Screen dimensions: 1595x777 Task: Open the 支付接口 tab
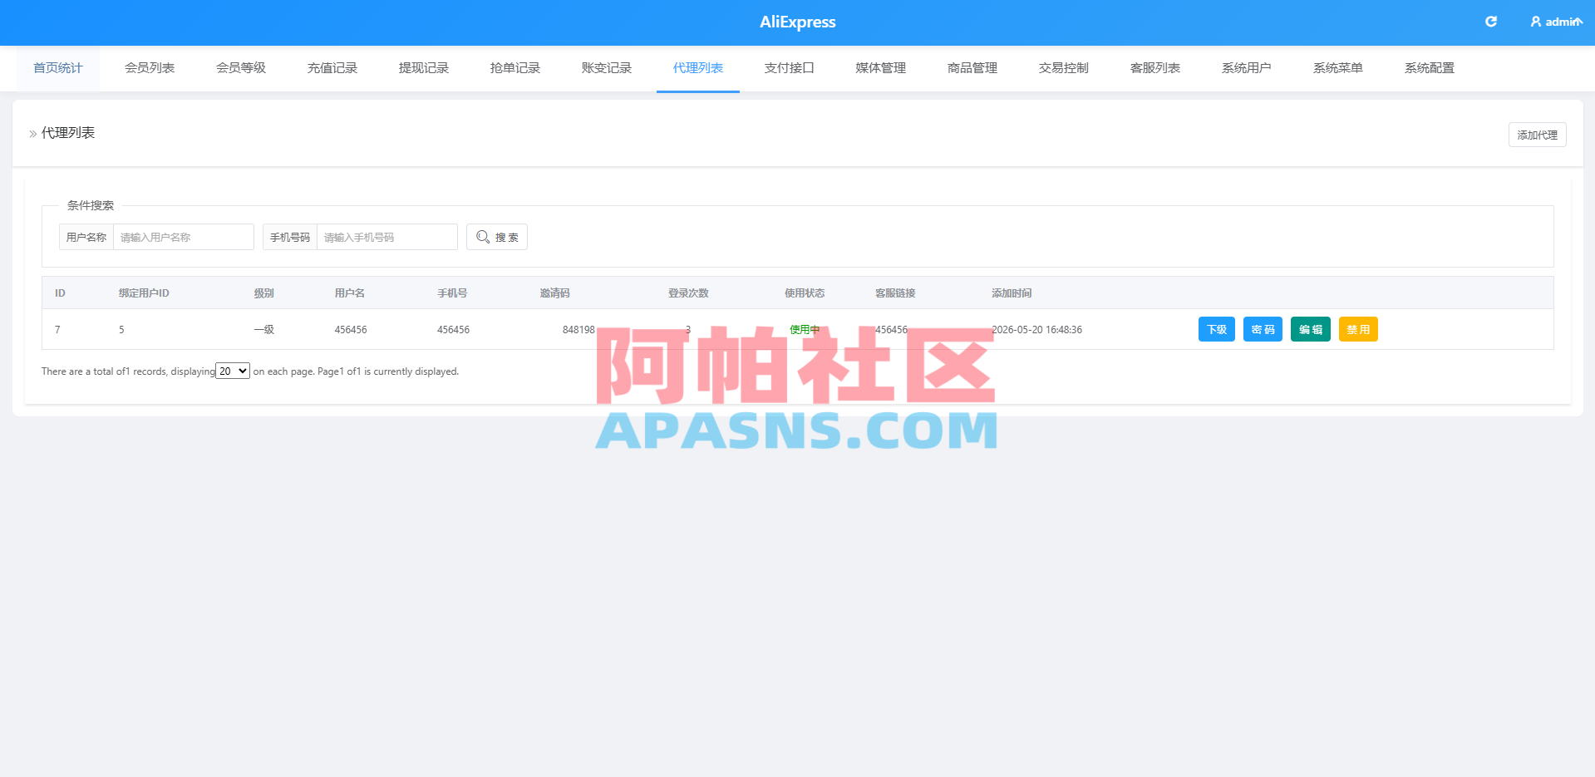pyautogui.click(x=790, y=68)
